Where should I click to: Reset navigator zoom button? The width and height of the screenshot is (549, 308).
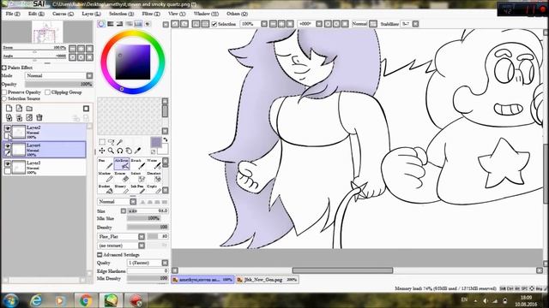pyautogui.click(x=89, y=49)
